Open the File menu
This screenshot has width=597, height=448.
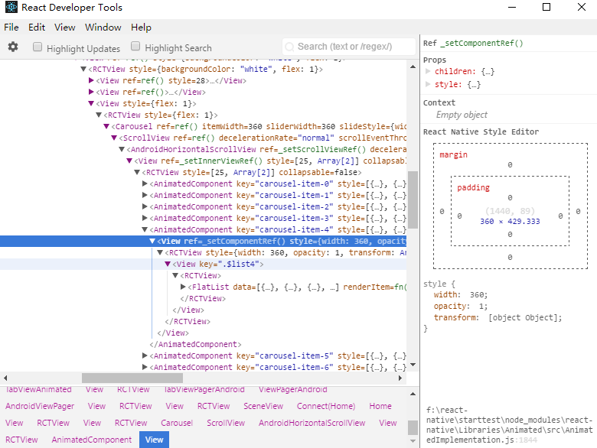11,27
